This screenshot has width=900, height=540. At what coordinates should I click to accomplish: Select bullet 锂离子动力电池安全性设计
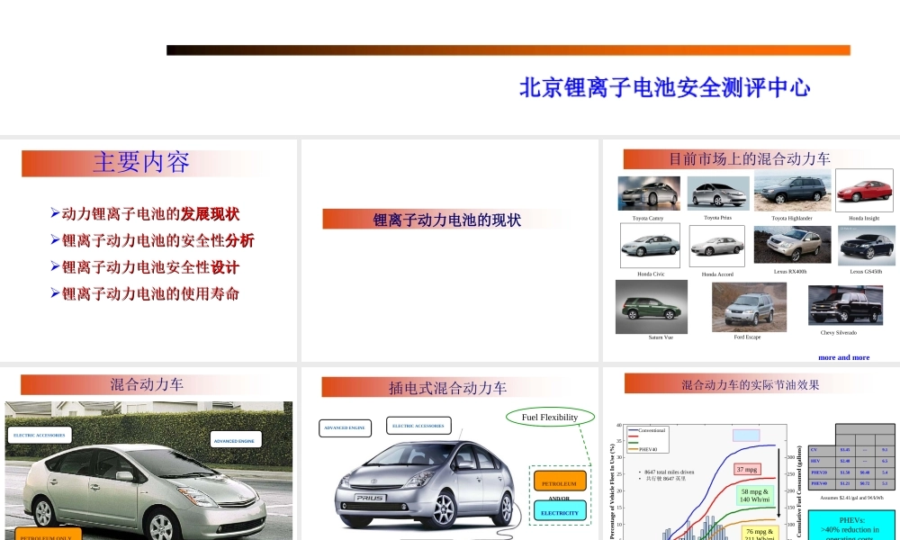click(x=150, y=266)
